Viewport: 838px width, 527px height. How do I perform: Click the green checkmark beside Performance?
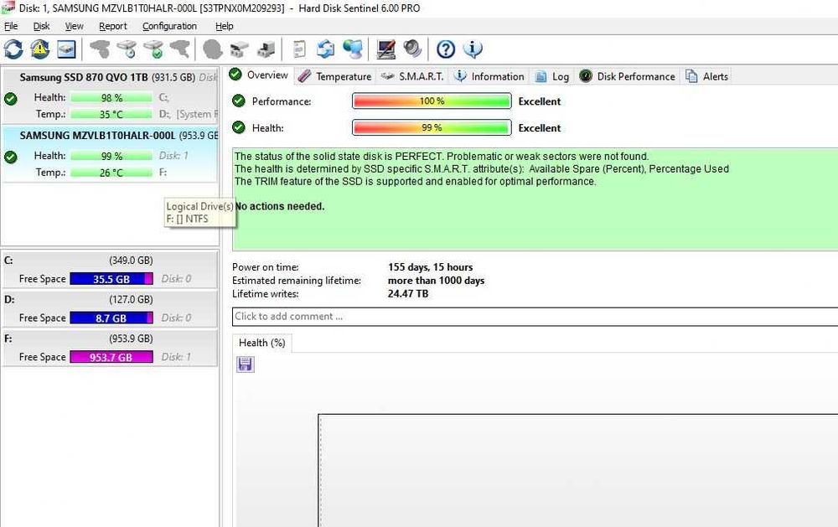pos(239,101)
